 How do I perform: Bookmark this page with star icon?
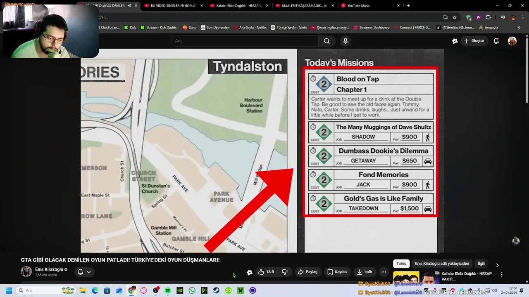tap(455, 17)
